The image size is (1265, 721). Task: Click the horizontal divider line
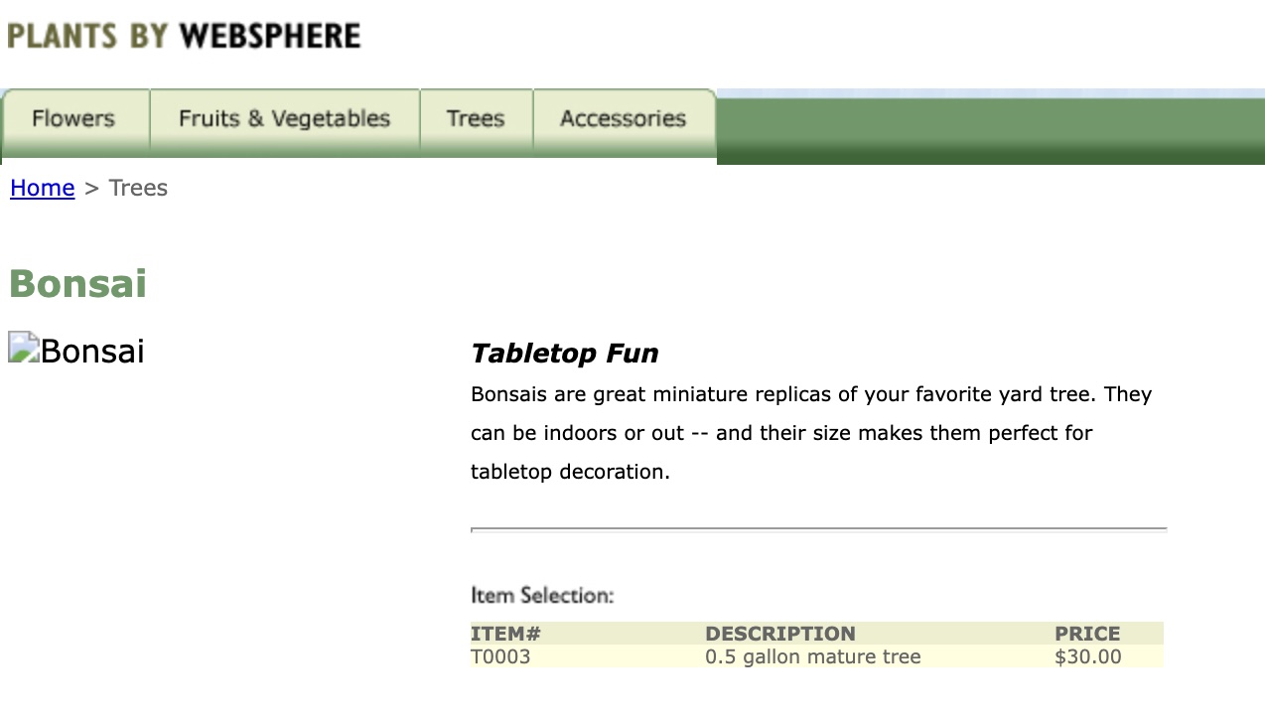(x=818, y=530)
